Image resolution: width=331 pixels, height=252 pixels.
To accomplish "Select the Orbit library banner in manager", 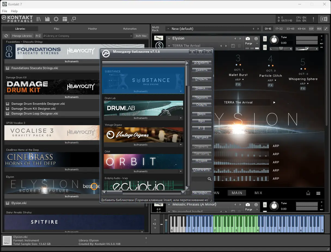I will click(143, 162).
